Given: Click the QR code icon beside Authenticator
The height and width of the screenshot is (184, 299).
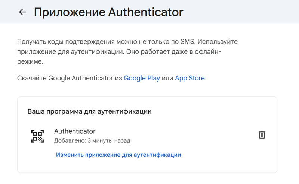Looking at the screenshot, I should [37, 136].
